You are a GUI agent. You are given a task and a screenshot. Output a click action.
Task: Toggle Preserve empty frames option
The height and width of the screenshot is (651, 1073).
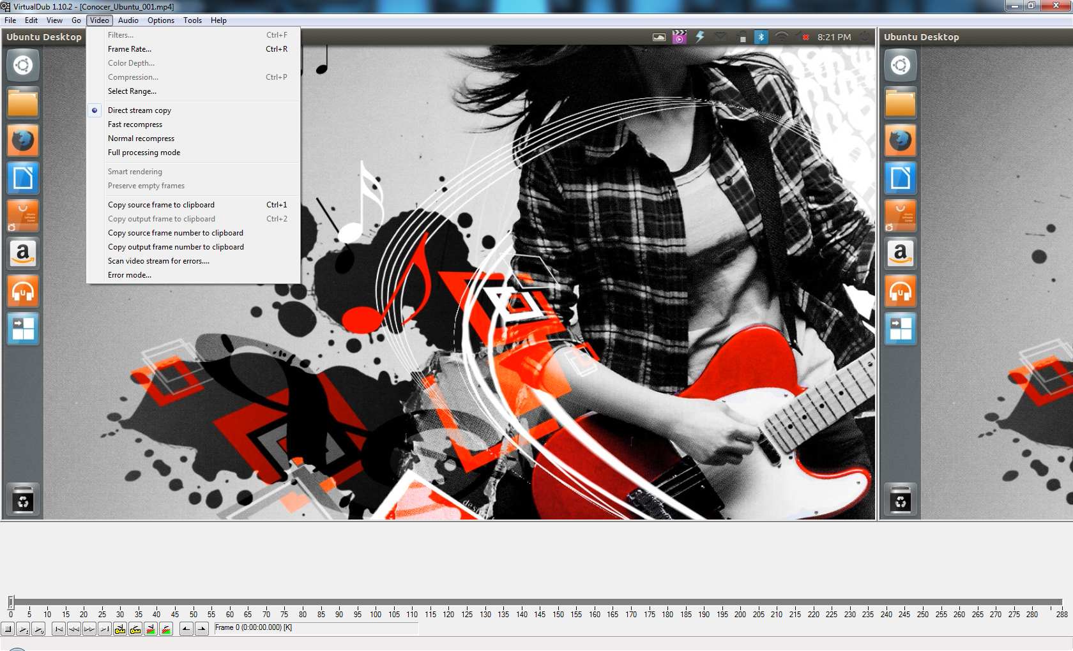[194, 186]
